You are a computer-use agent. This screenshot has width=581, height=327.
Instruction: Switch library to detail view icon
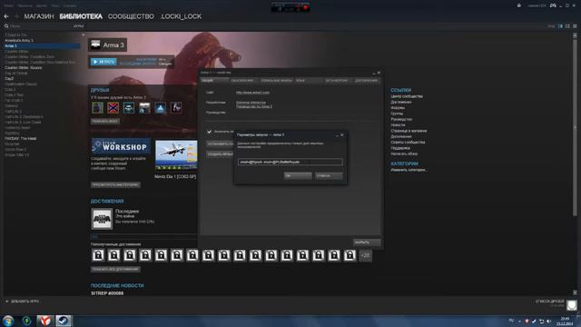[x=560, y=26]
